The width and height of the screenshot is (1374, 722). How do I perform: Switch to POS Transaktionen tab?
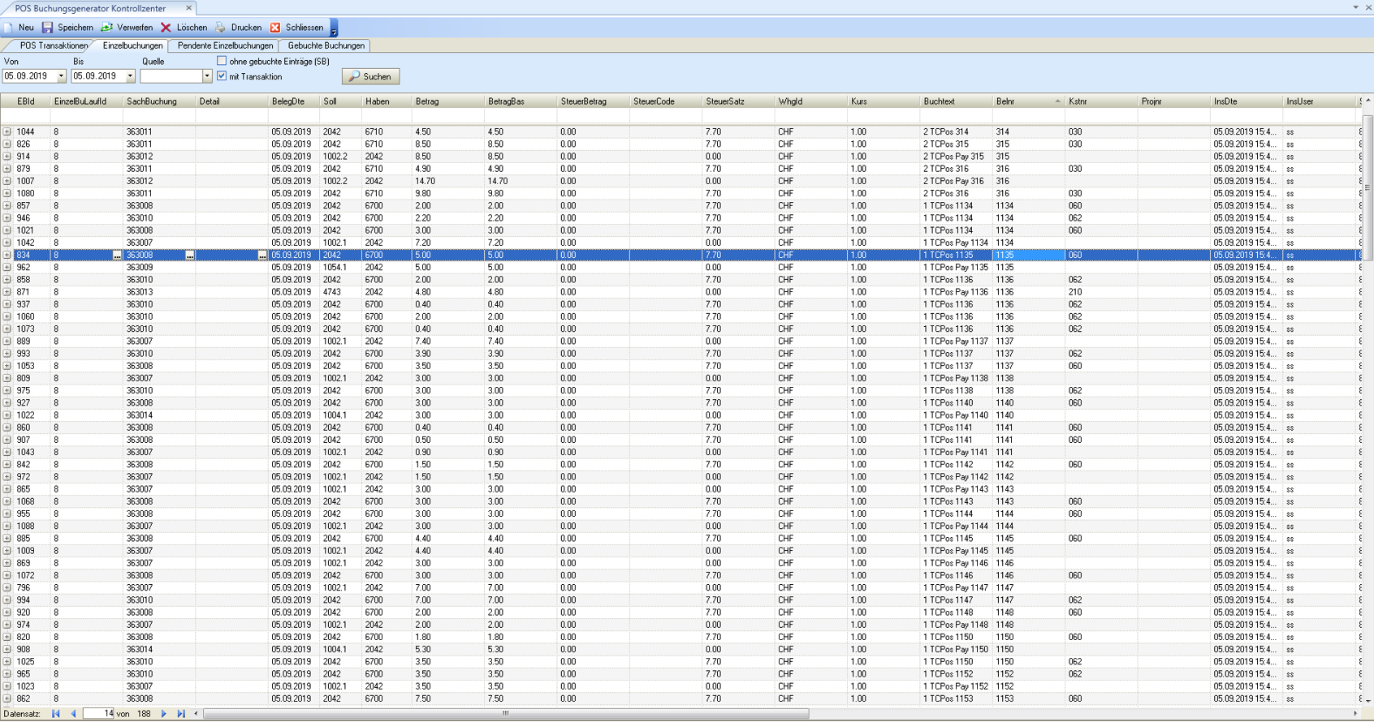pos(53,45)
